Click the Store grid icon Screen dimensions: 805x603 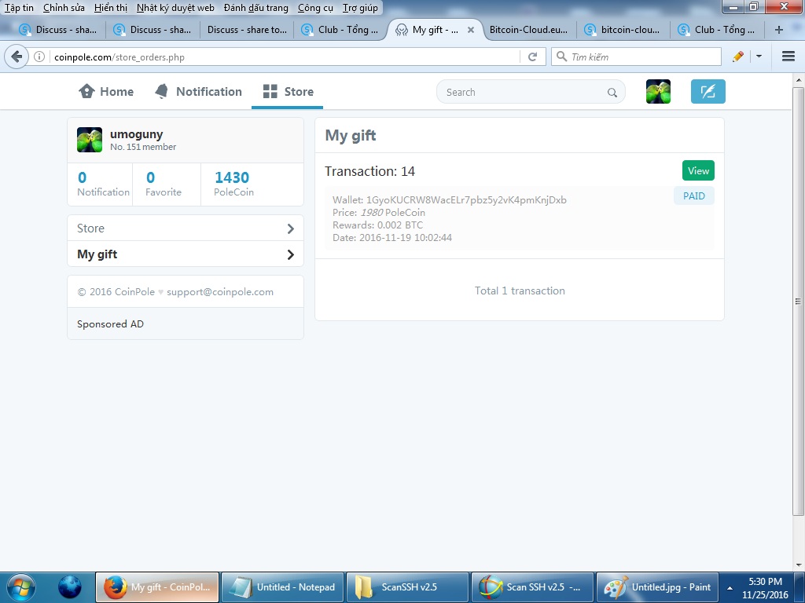[x=270, y=91]
